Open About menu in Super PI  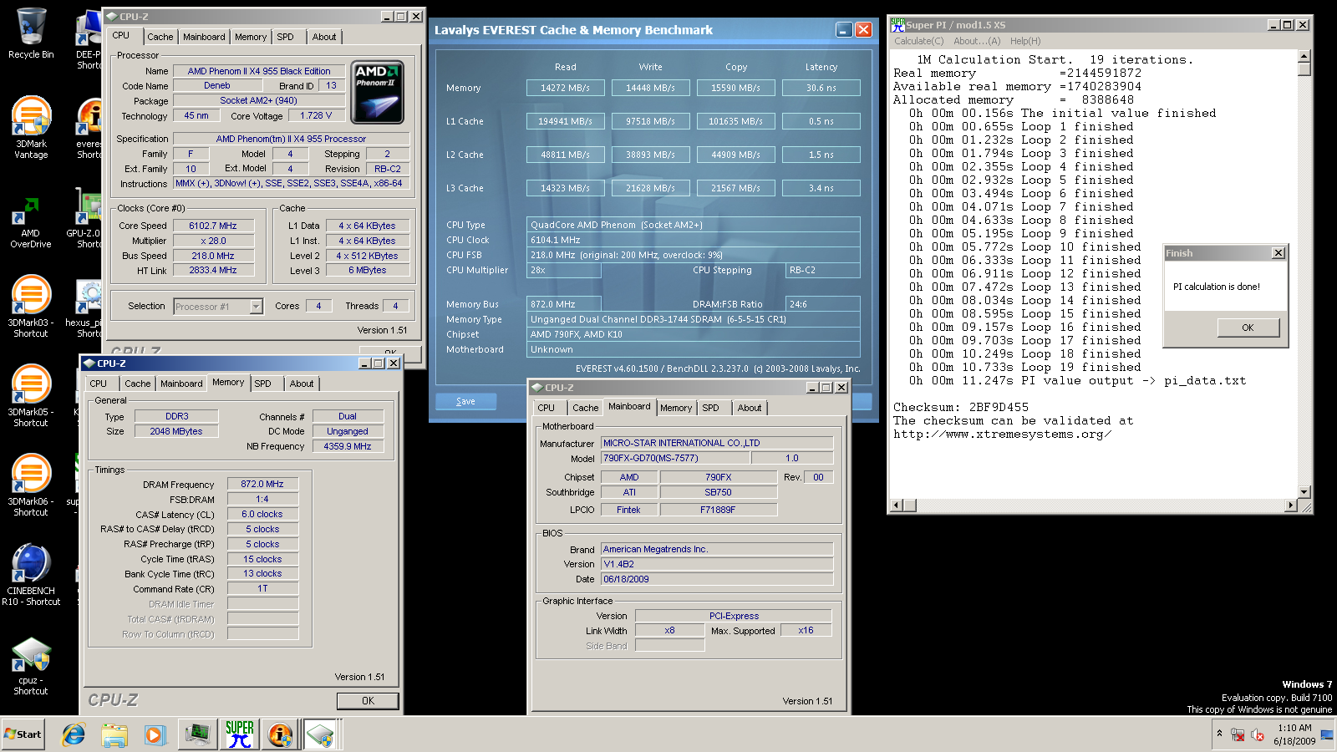tap(977, 41)
